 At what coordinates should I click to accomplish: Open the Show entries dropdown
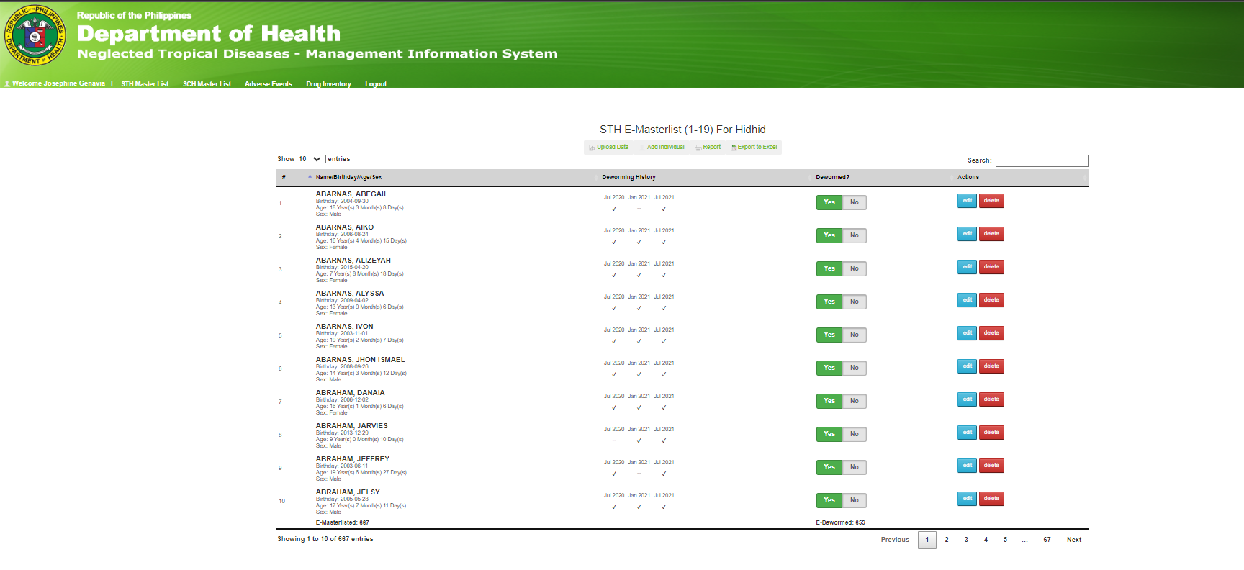pyautogui.click(x=311, y=159)
